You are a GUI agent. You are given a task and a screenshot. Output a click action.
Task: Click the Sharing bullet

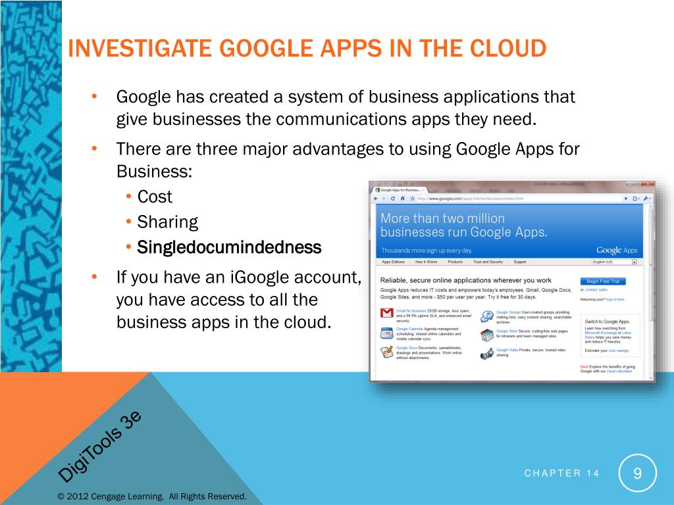[x=168, y=222]
